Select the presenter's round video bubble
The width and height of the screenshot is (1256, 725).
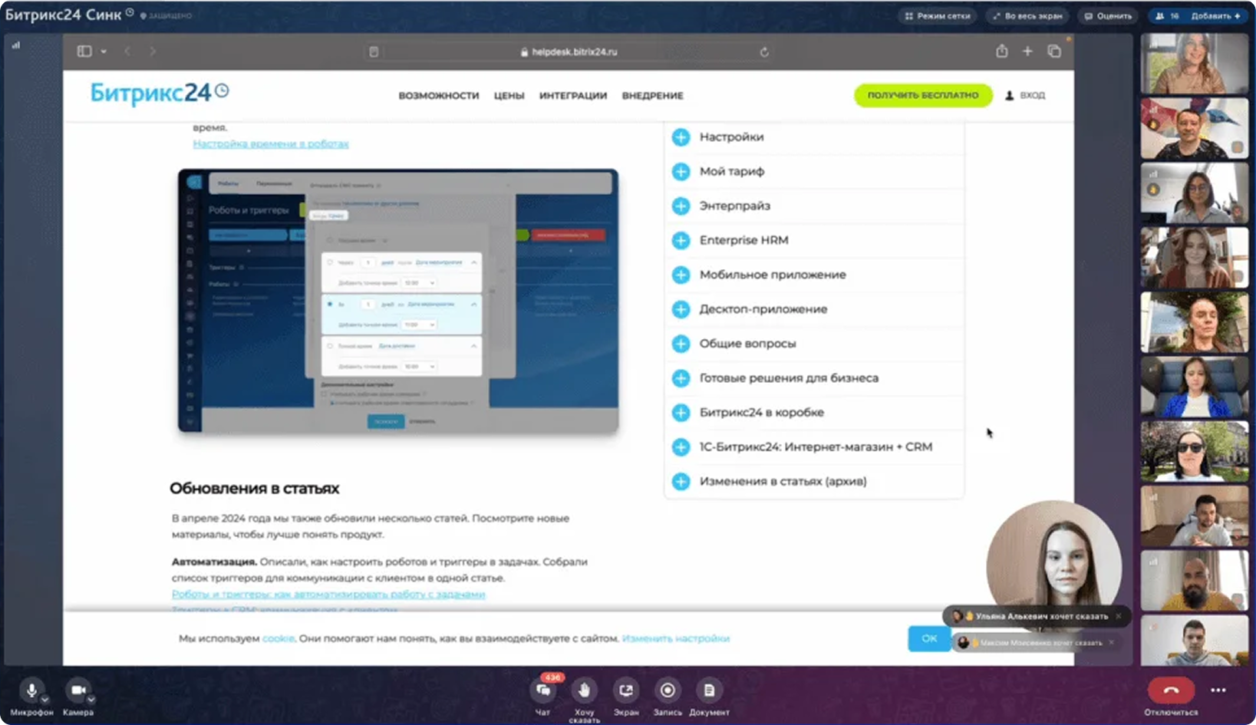click(x=1054, y=565)
